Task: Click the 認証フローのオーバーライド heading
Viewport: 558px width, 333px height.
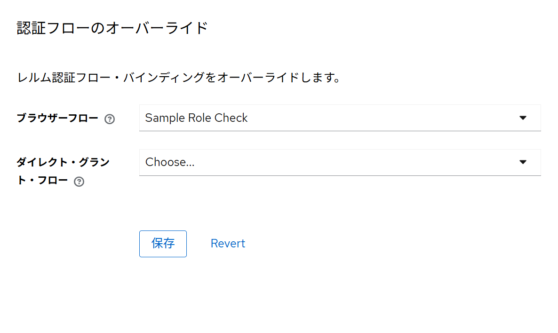Action: (x=112, y=28)
